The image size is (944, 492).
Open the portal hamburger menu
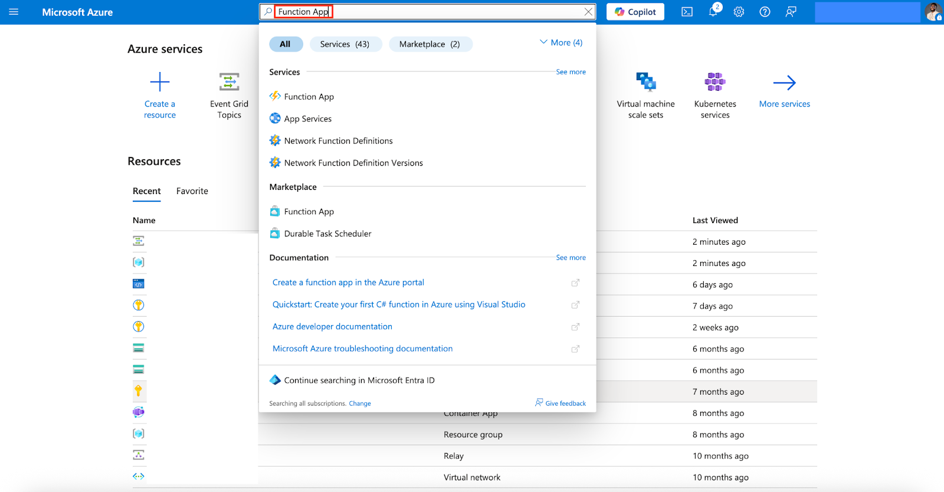pyautogui.click(x=14, y=12)
